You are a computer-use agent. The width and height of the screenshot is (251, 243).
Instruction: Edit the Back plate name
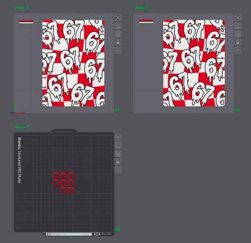click(146, 8)
